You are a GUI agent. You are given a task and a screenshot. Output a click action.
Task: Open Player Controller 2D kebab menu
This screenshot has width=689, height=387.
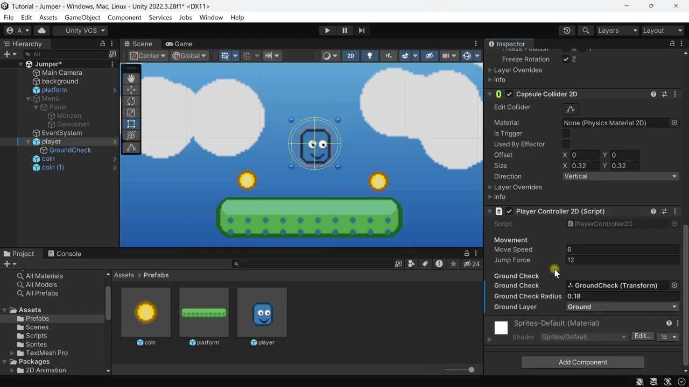pos(675,211)
